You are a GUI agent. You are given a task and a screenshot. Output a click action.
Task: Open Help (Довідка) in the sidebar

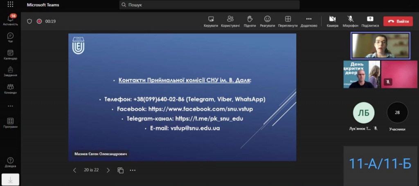coord(10,162)
